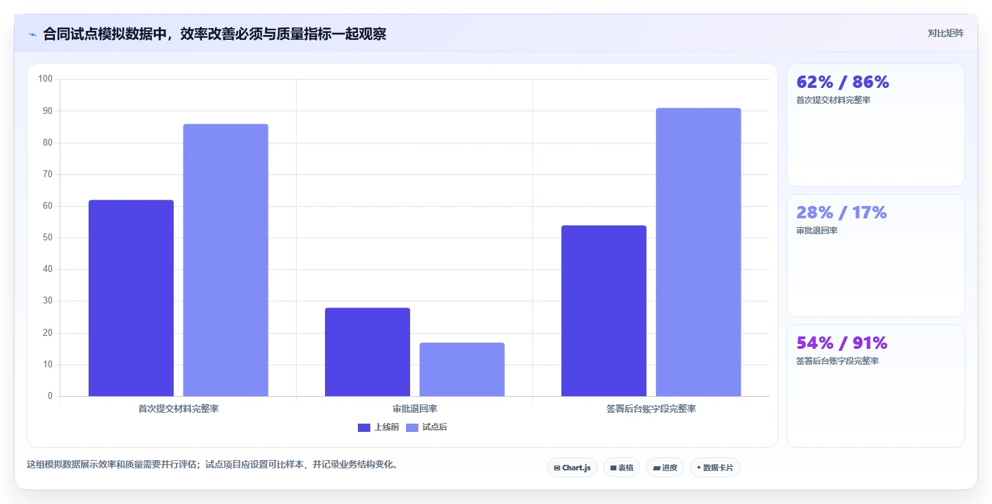The width and height of the screenshot is (992, 504).
Task: Click the 签署后台账字段完整率 x-axis label
Action: pyautogui.click(x=651, y=409)
